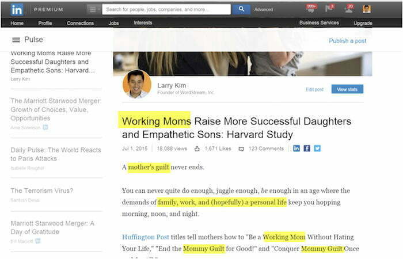Click the 18,088 views text

[172, 148]
